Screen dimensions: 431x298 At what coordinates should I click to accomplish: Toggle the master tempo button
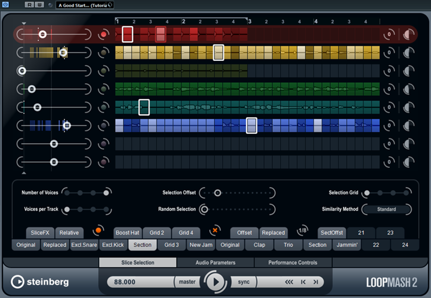187,282
